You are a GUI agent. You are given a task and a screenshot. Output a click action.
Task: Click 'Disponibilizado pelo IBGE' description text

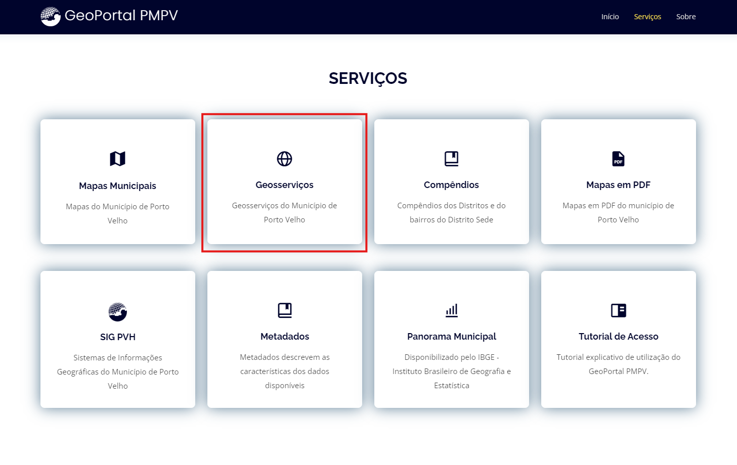tap(452, 371)
